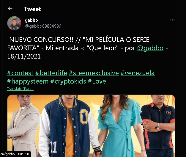The width and height of the screenshot is (186, 157).
Task: Click the gabbo display name
Action: point(31,20)
